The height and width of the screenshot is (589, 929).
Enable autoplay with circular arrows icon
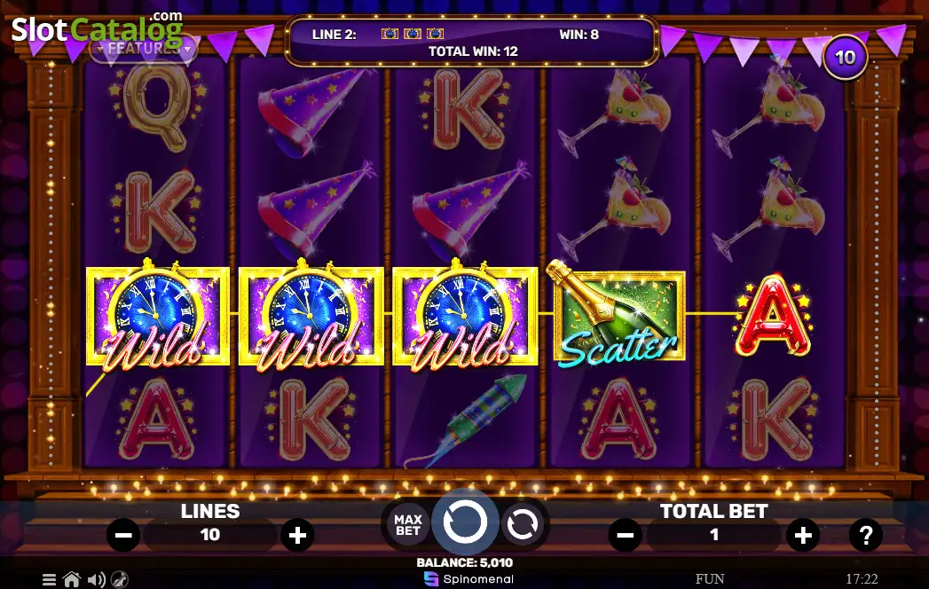522,524
